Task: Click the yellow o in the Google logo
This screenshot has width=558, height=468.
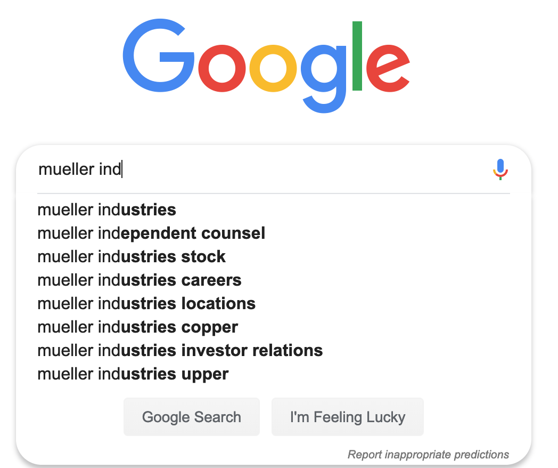Action: coord(273,68)
